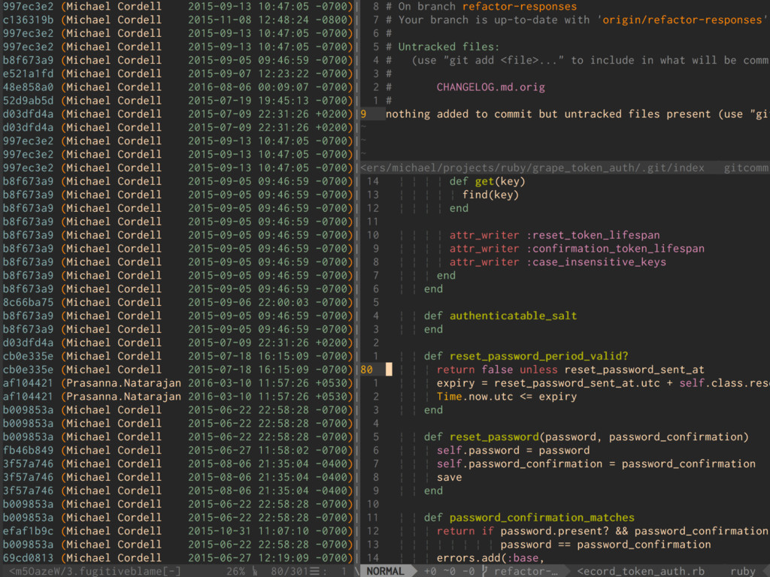The height and width of the screenshot is (577, 770).
Task: Click the origin/refactor-responses remote name
Action: (x=682, y=20)
